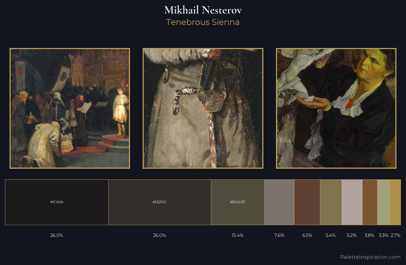The image size is (406, 265).
Task: Click the 26.0% label under #1C1A1A
Action: point(57,235)
